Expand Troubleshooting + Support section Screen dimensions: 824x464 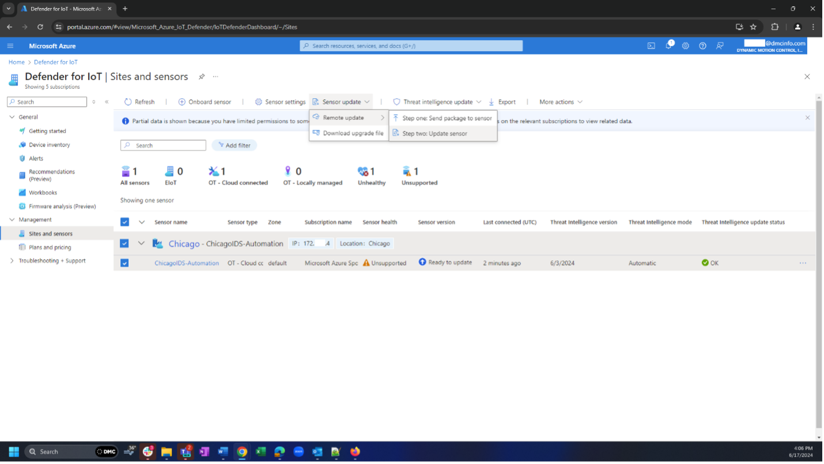click(12, 261)
